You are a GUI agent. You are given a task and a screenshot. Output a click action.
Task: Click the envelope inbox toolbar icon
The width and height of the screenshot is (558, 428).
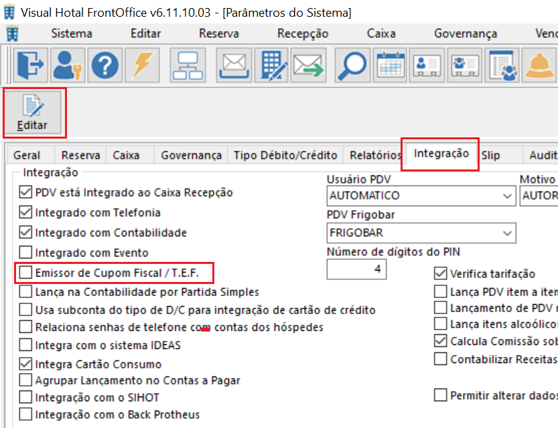[234, 66]
